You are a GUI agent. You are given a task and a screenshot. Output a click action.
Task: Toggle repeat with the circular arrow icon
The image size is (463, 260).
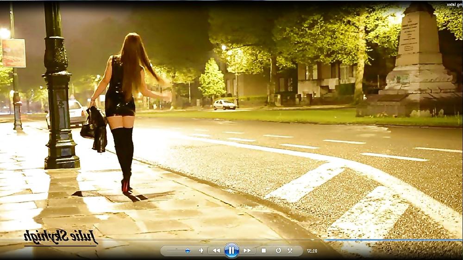click(278, 251)
